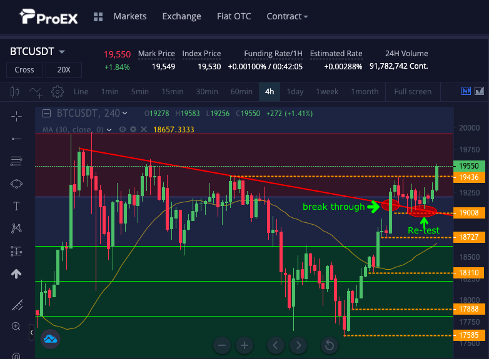Click the 19008 orange price label
This screenshot has height=359, width=489.
pos(469,213)
